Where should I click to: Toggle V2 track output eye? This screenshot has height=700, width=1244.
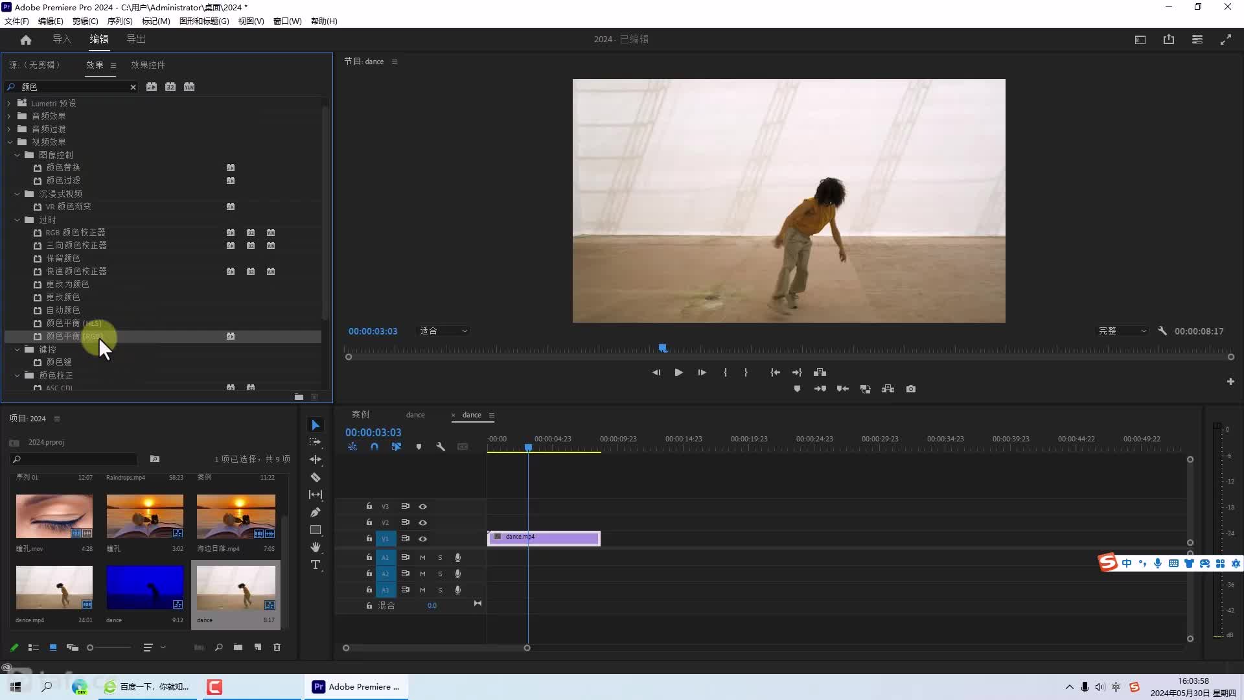[422, 522]
